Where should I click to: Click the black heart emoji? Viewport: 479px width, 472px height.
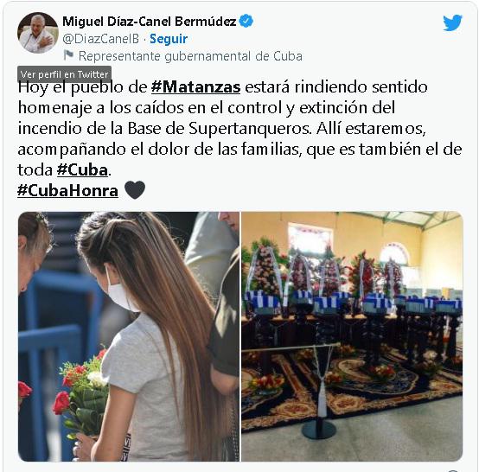(x=135, y=190)
